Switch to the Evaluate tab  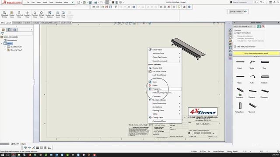point(36,23)
